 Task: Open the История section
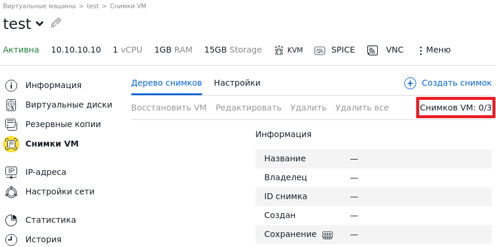click(x=43, y=239)
